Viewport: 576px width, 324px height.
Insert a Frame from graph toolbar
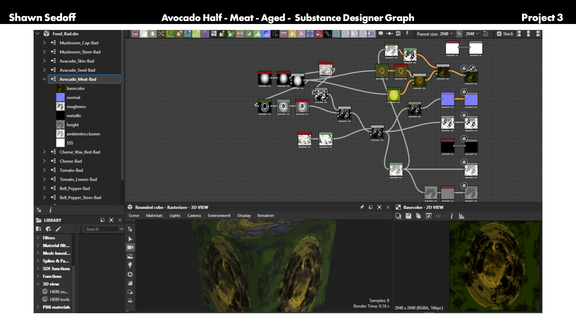pos(398,34)
